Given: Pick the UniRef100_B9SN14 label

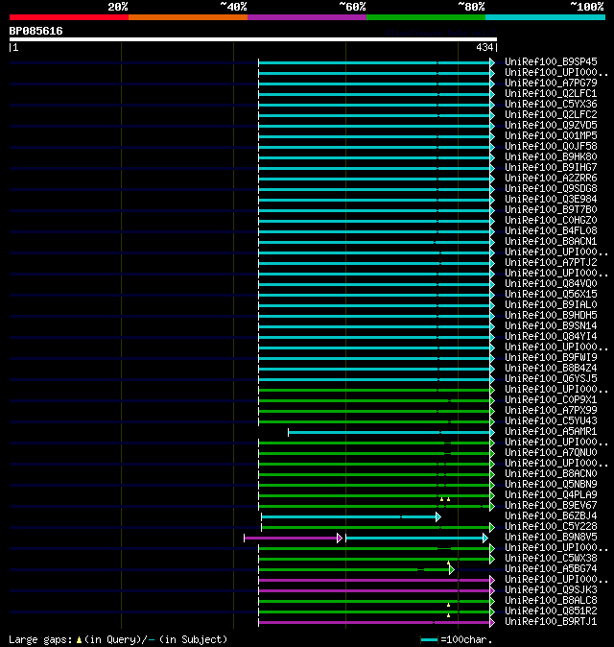Looking at the screenshot, I should click(x=551, y=326).
